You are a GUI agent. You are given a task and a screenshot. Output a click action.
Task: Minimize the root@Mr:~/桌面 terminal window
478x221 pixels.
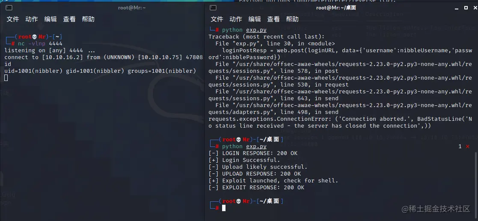[x=457, y=8]
